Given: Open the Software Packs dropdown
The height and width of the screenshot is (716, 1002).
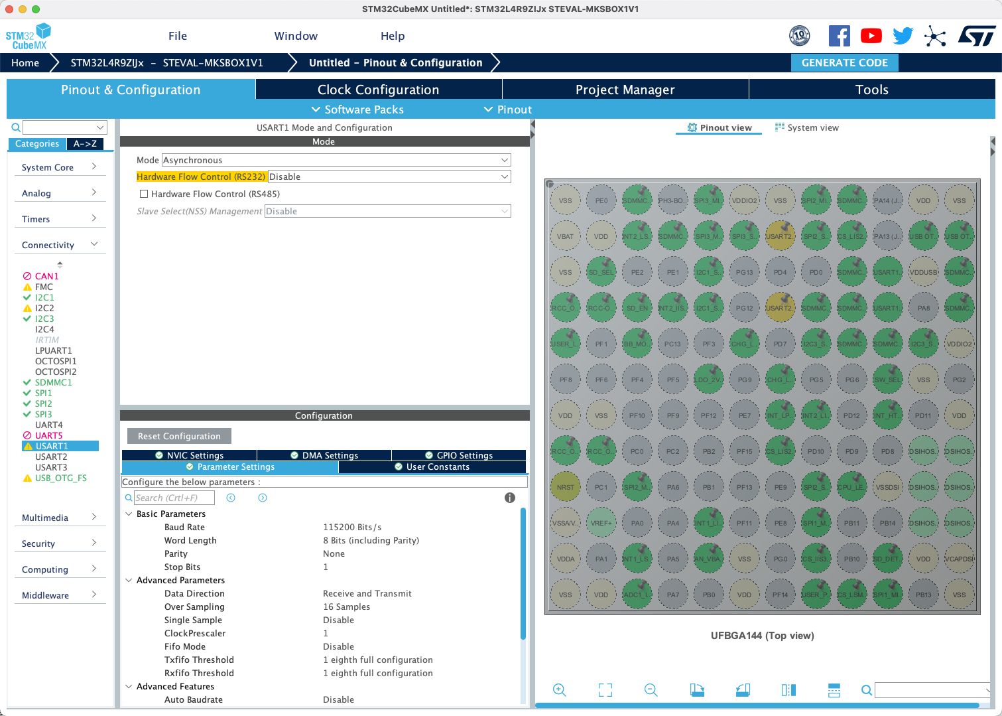Looking at the screenshot, I should (x=357, y=109).
